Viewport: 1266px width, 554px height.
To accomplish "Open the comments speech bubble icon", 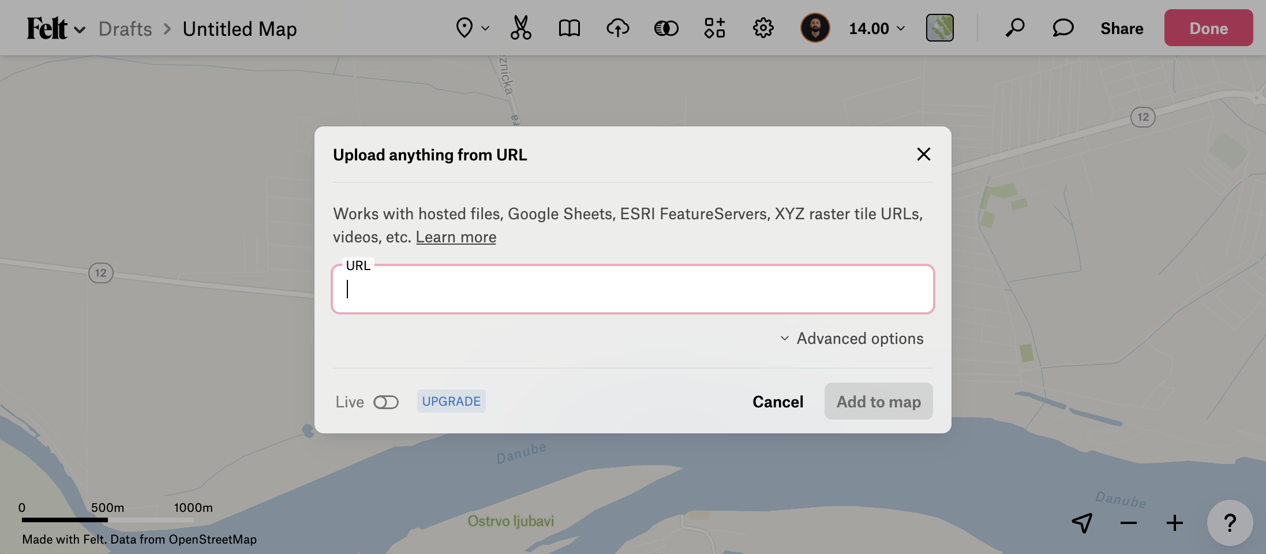I will point(1063,28).
